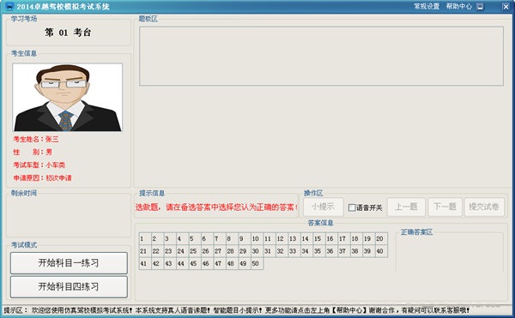Submit the exam with 提交试卷
This screenshot has height=318, width=515.
click(484, 207)
